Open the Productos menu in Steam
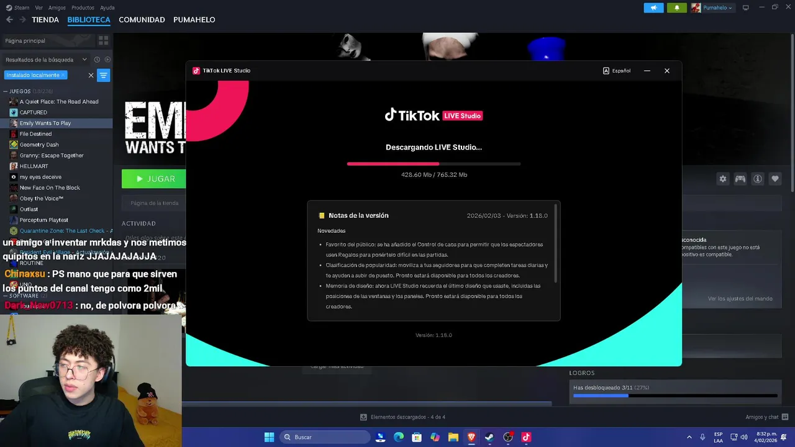The height and width of the screenshot is (447, 795). point(83,7)
